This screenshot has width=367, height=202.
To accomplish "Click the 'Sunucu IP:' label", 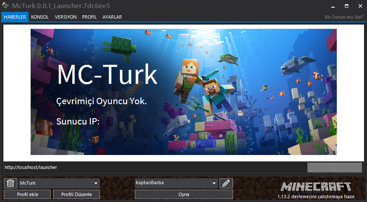I will [78, 122].
